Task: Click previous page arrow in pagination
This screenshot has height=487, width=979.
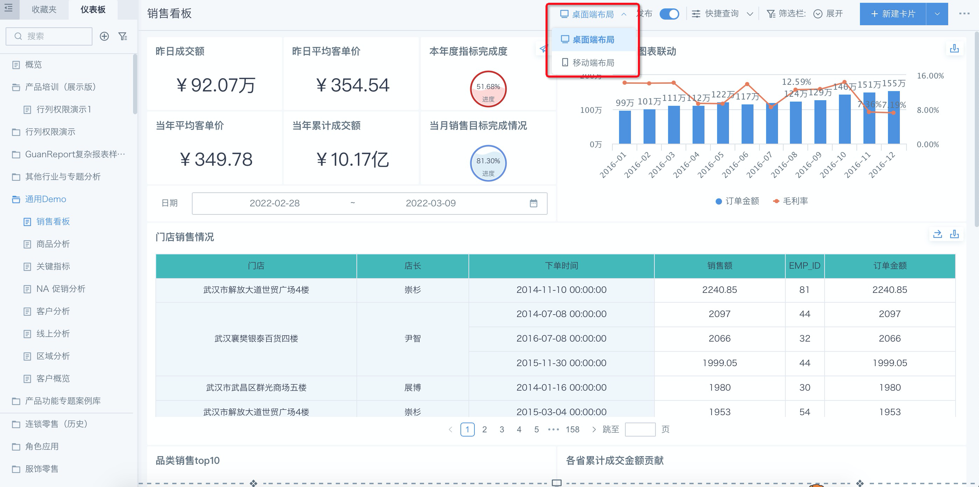Action: point(450,430)
